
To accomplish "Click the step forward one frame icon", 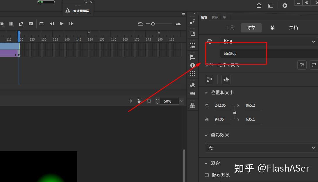I will [71, 24].
